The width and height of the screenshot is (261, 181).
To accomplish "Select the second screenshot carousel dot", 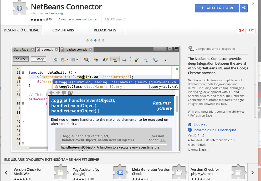I will (91, 41).
